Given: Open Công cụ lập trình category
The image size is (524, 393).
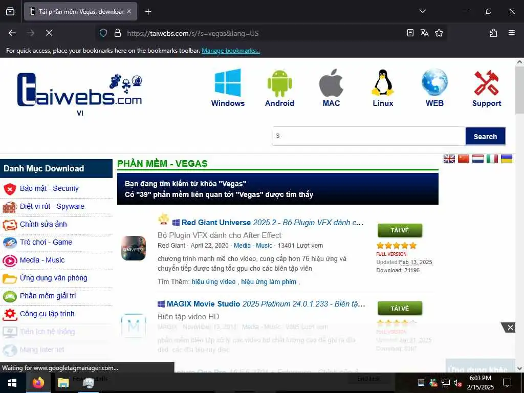Looking at the screenshot, I should pos(47,314).
